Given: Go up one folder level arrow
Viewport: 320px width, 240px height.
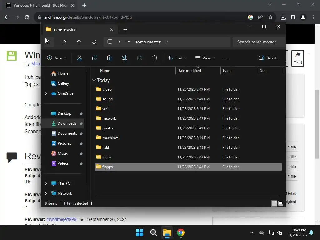Looking at the screenshot, I should point(79,42).
